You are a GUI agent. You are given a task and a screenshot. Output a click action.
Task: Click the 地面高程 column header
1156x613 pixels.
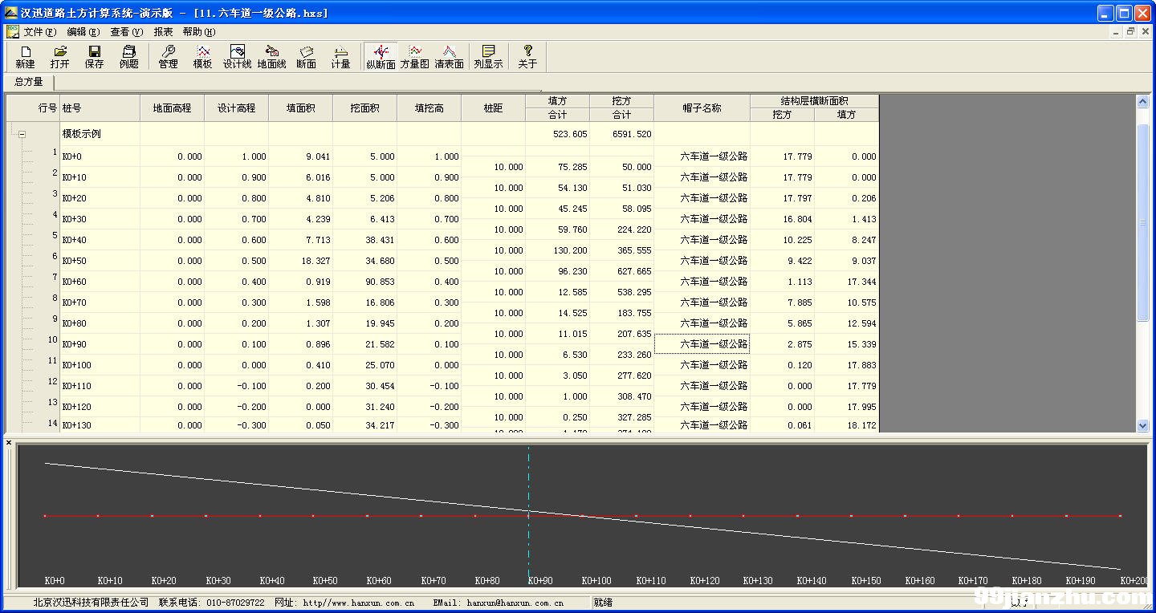(x=173, y=108)
